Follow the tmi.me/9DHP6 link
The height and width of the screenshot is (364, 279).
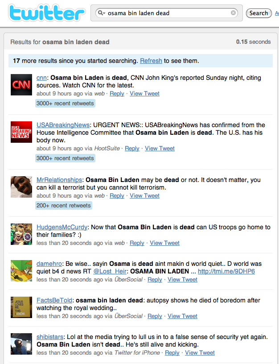click(226, 271)
